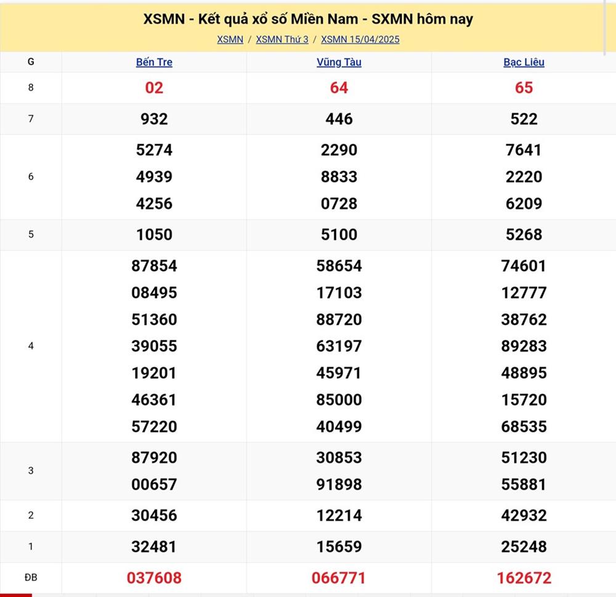The width and height of the screenshot is (616, 597).
Task: Click Bạc Liêu prize 8 number 65
Action: [524, 88]
